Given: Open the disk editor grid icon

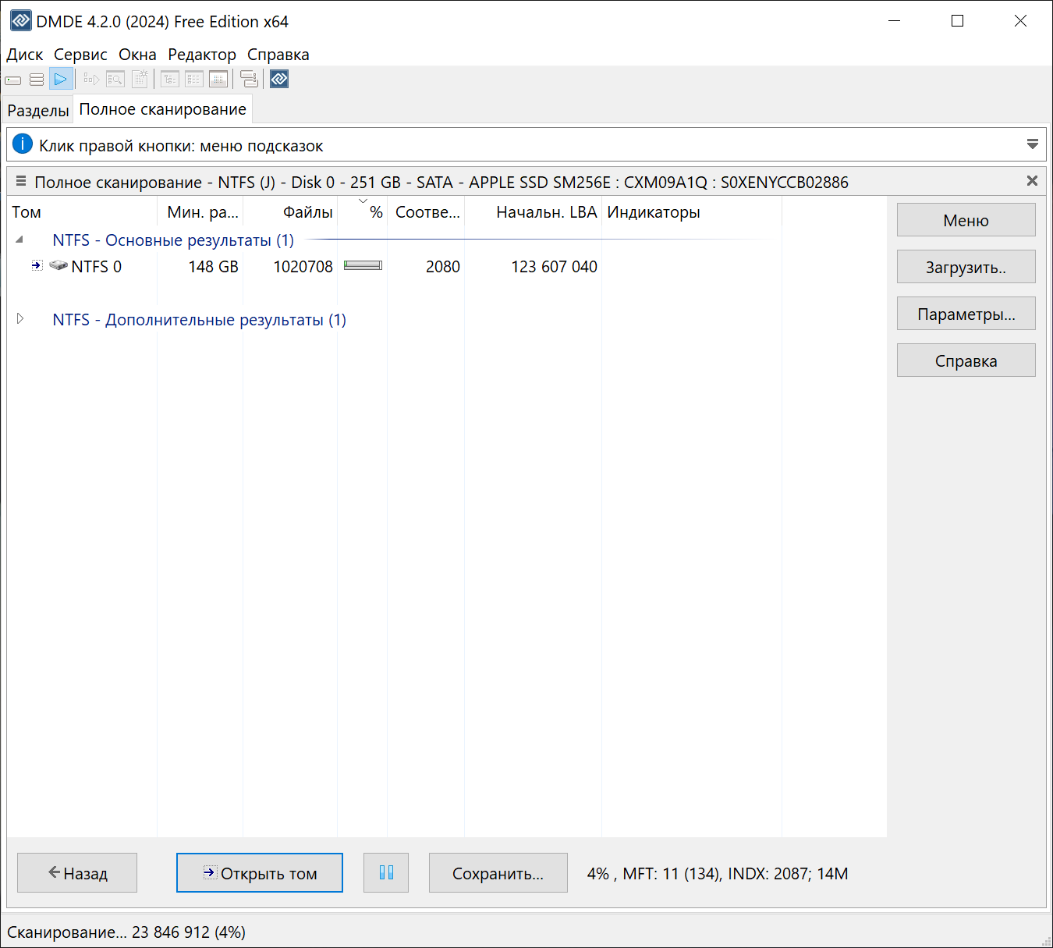Looking at the screenshot, I should point(218,80).
